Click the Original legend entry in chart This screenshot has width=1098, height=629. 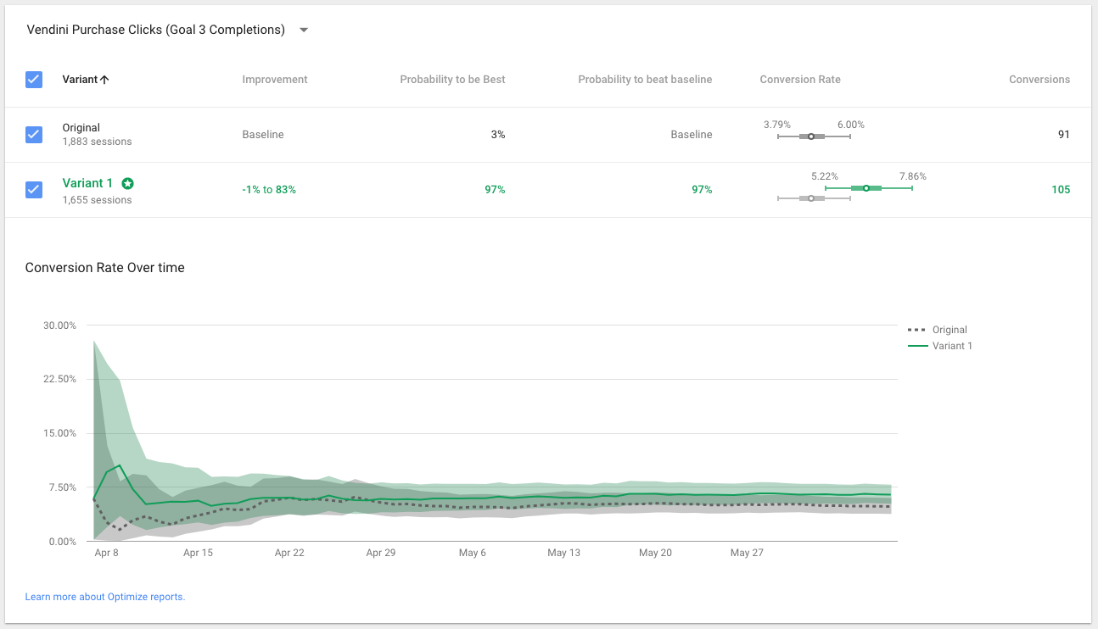tap(938, 330)
